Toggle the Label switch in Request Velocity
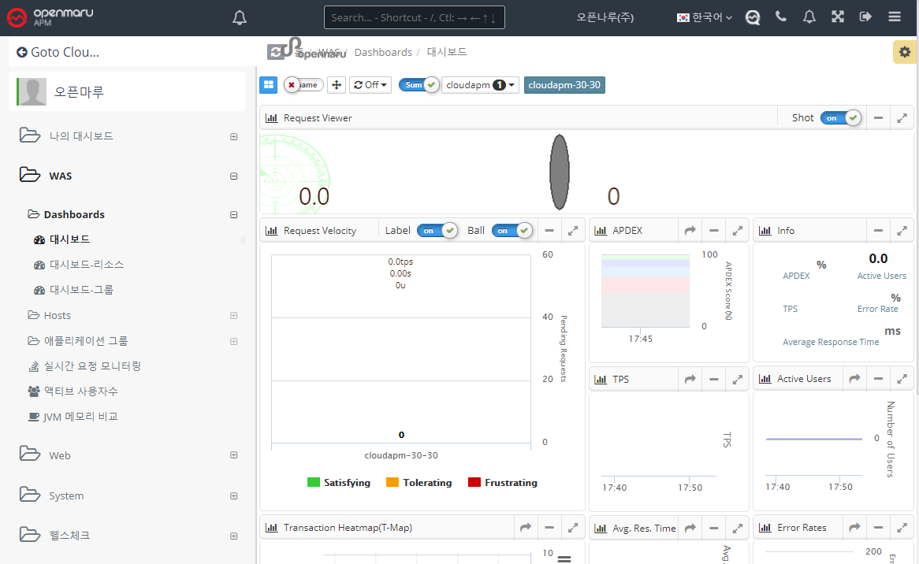The image size is (919, 564). 437,231
